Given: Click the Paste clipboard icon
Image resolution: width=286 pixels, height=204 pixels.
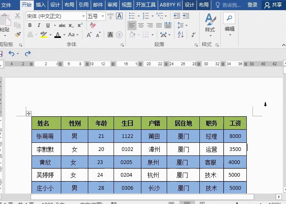Looking at the screenshot, I should tap(5, 19).
